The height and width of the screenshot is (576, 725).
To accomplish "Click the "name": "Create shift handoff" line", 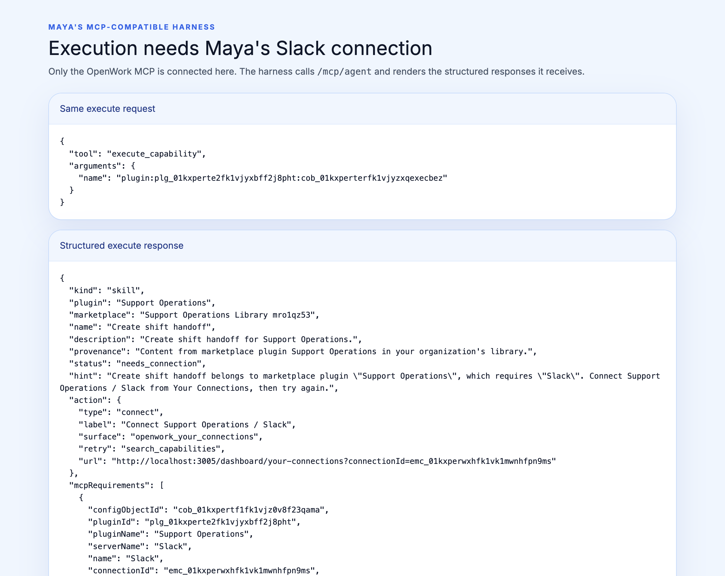I will point(142,327).
